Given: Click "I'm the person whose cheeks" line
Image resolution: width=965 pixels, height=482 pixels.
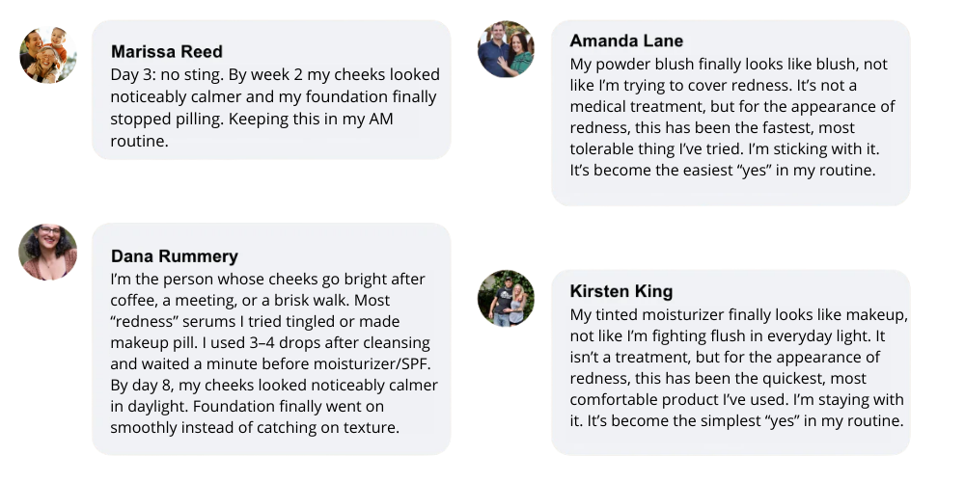Looking at the screenshot, I should point(267,279).
